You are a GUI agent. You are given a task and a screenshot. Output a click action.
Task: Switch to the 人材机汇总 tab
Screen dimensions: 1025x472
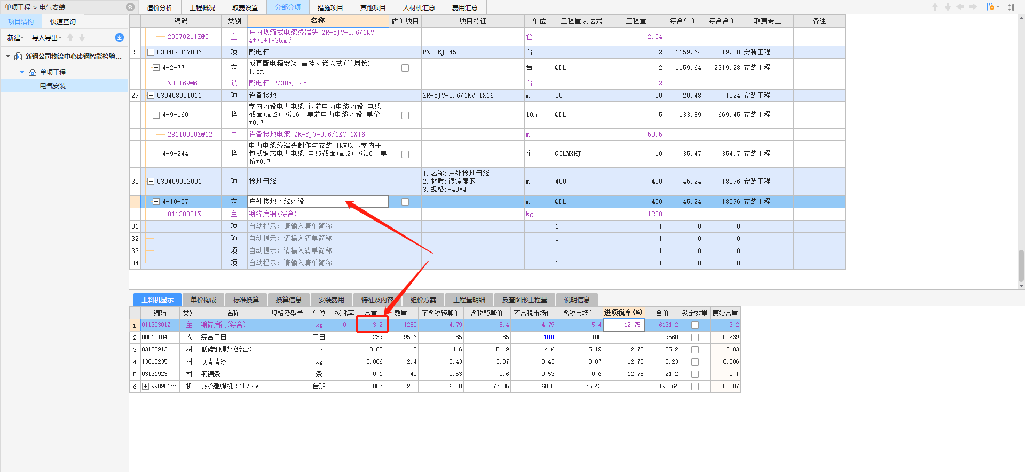[419, 7]
